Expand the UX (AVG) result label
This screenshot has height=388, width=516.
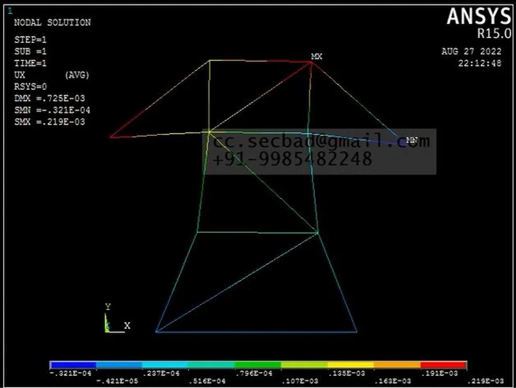(x=52, y=75)
